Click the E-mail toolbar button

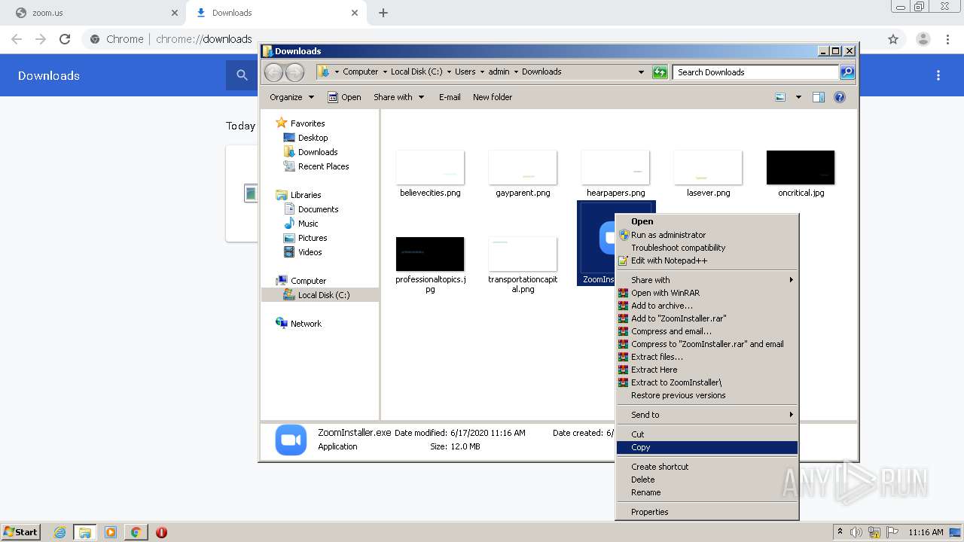click(x=450, y=97)
